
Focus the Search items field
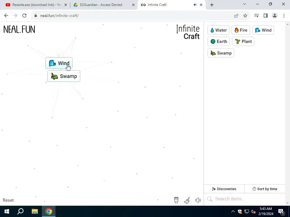pyautogui.click(x=244, y=199)
